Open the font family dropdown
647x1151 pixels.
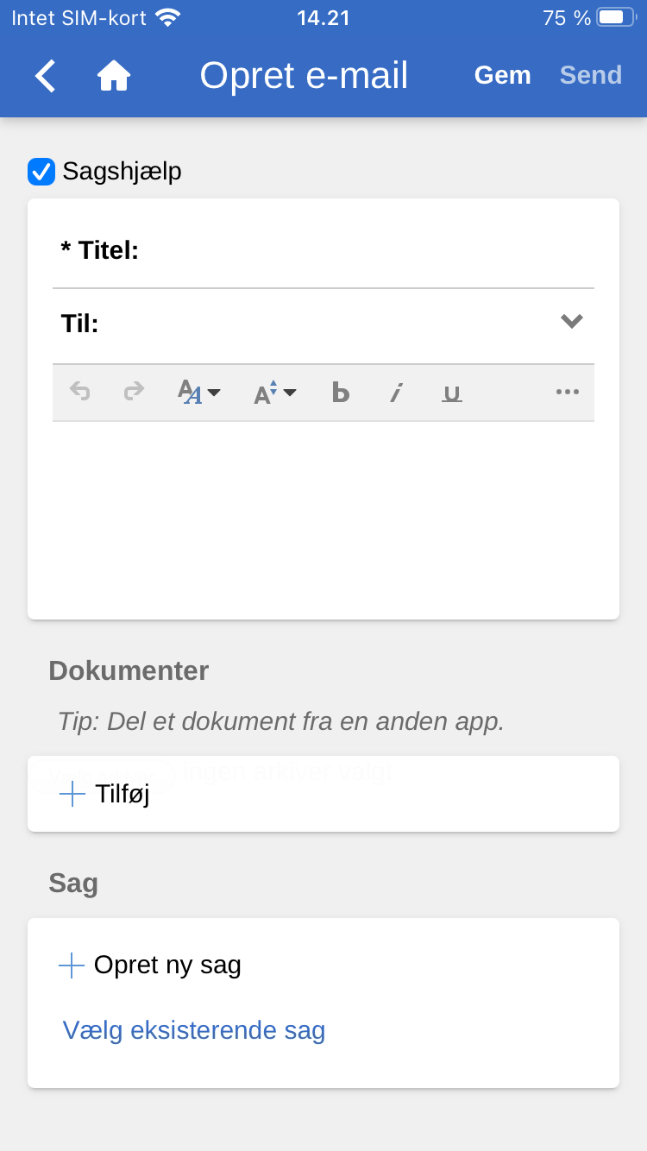coord(198,393)
